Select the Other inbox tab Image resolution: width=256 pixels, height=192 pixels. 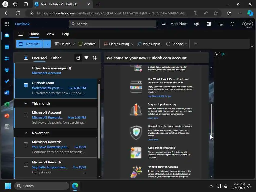coord(56,58)
